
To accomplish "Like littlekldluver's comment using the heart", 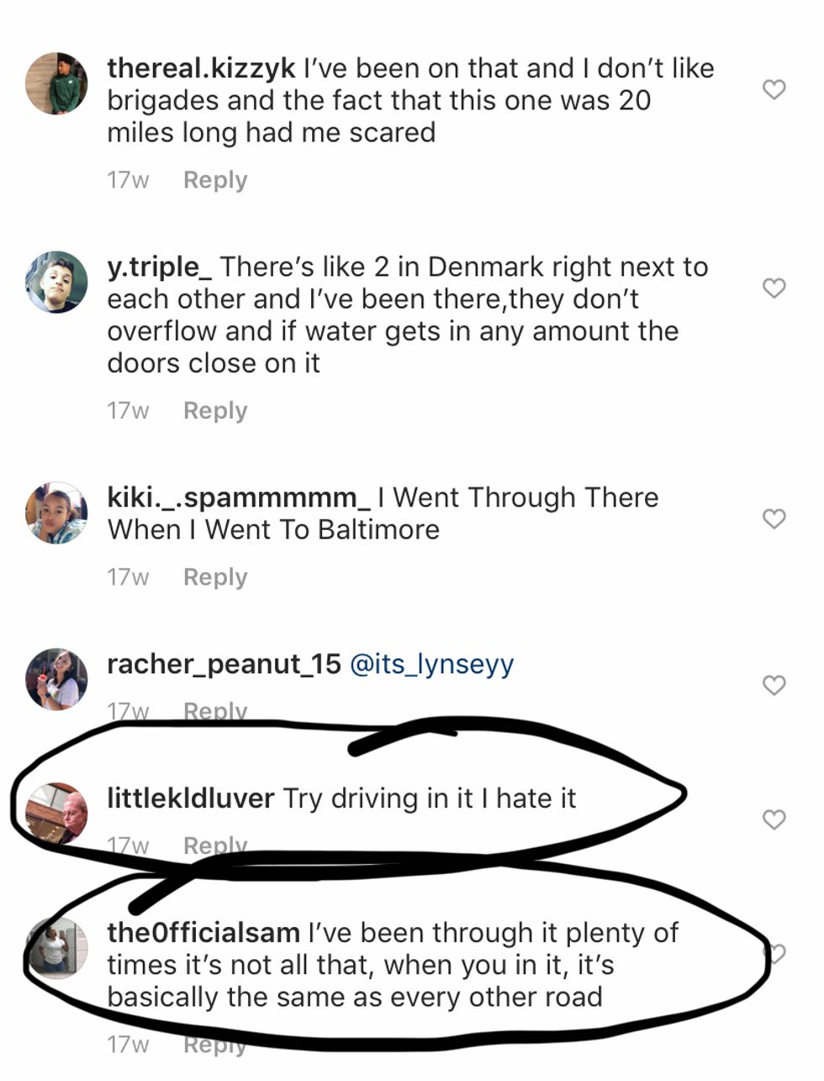I will [774, 819].
